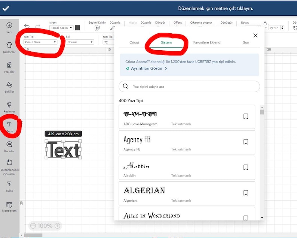297x238 pixels.
Task: Switch to the Favorilere Eklendi tab
Action: click(207, 42)
